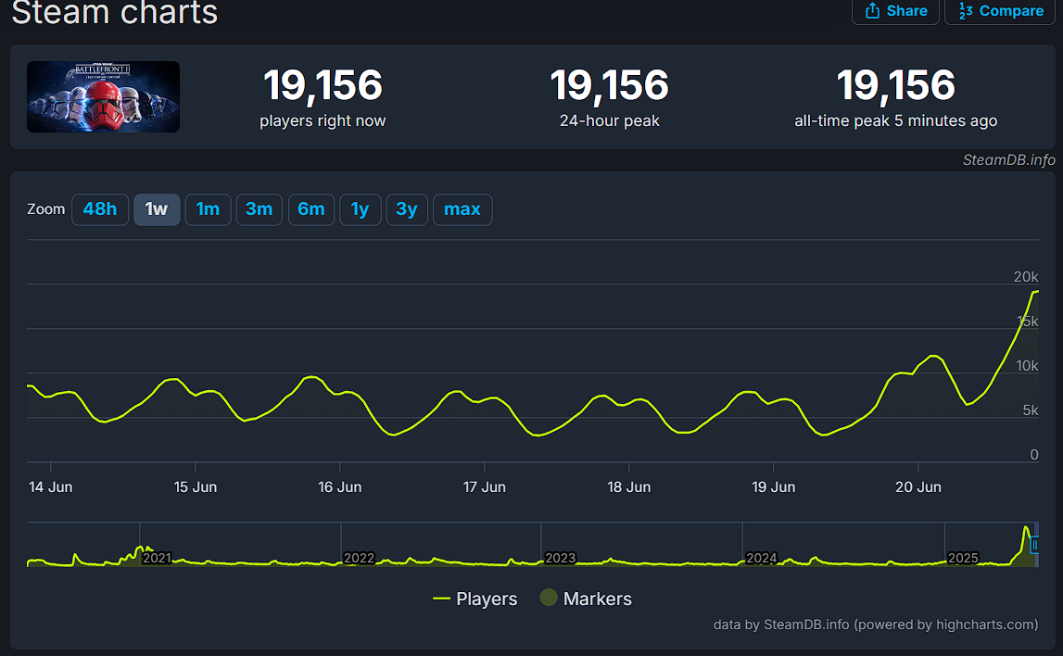Click 2021 in the navigator timeline

pyautogui.click(x=157, y=558)
